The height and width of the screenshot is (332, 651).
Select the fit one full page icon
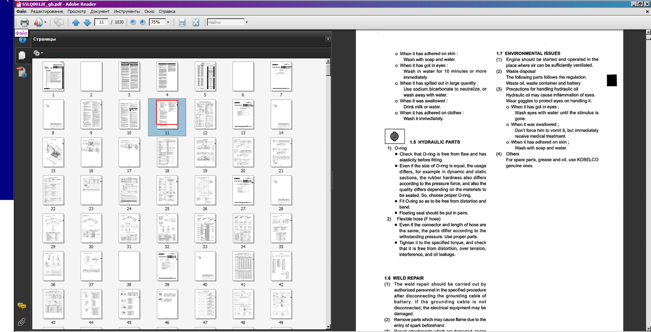(x=196, y=22)
